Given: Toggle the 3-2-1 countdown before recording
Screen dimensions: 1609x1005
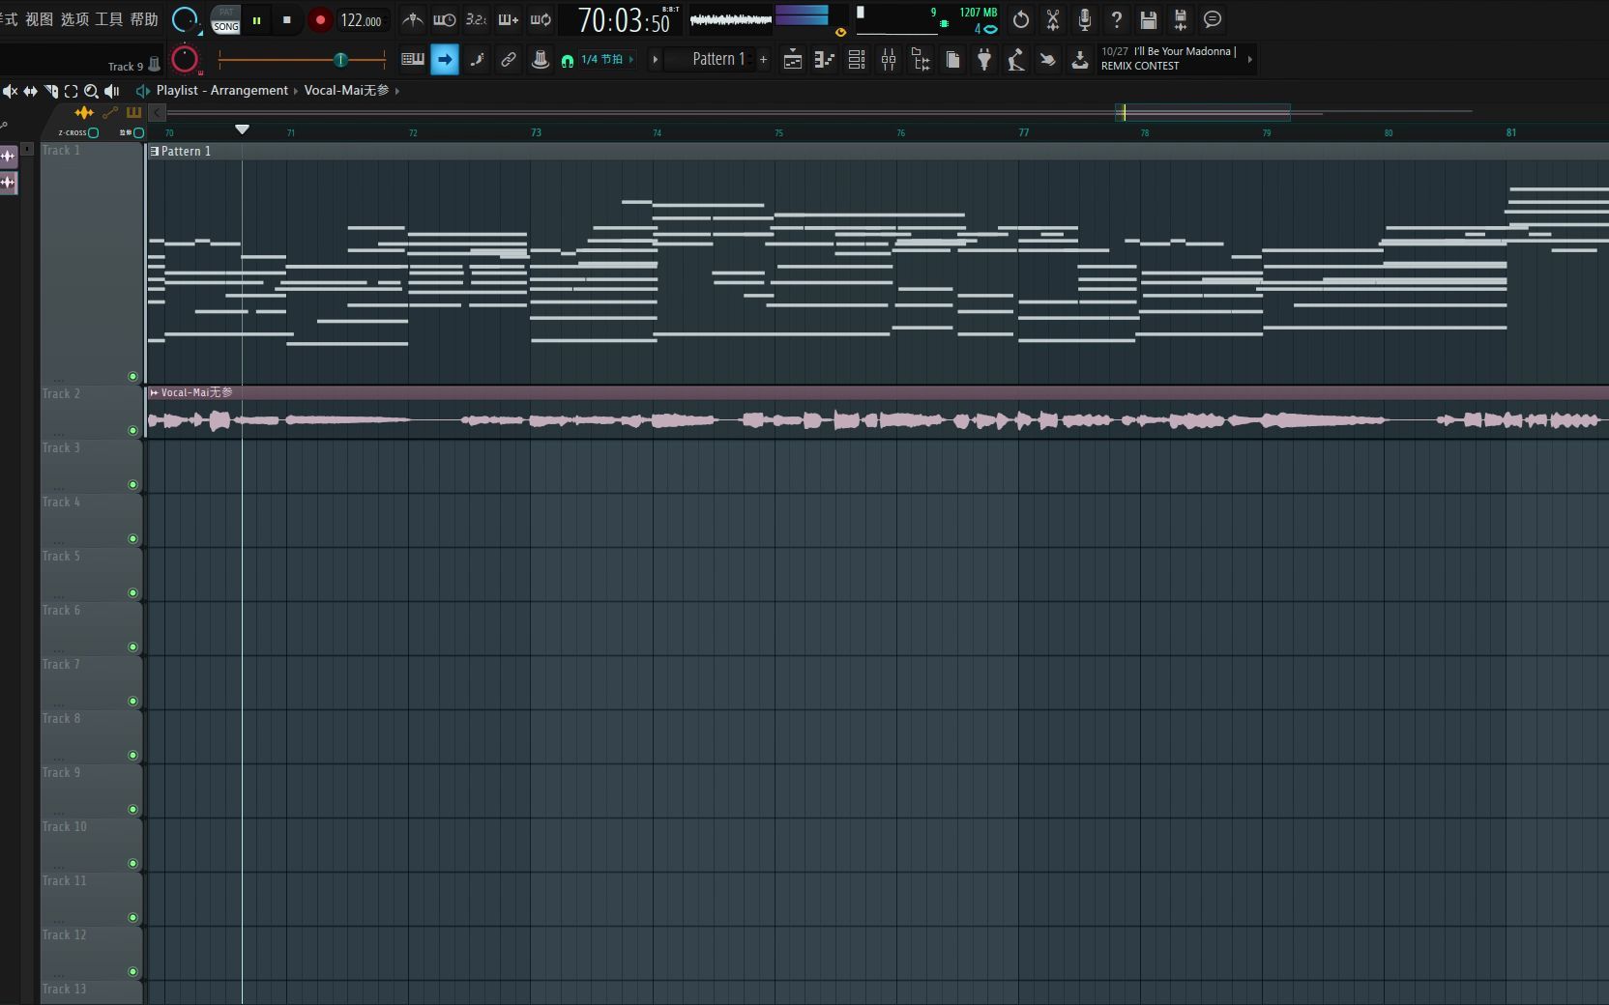Looking at the screenshot, I should tap(476, 20).
